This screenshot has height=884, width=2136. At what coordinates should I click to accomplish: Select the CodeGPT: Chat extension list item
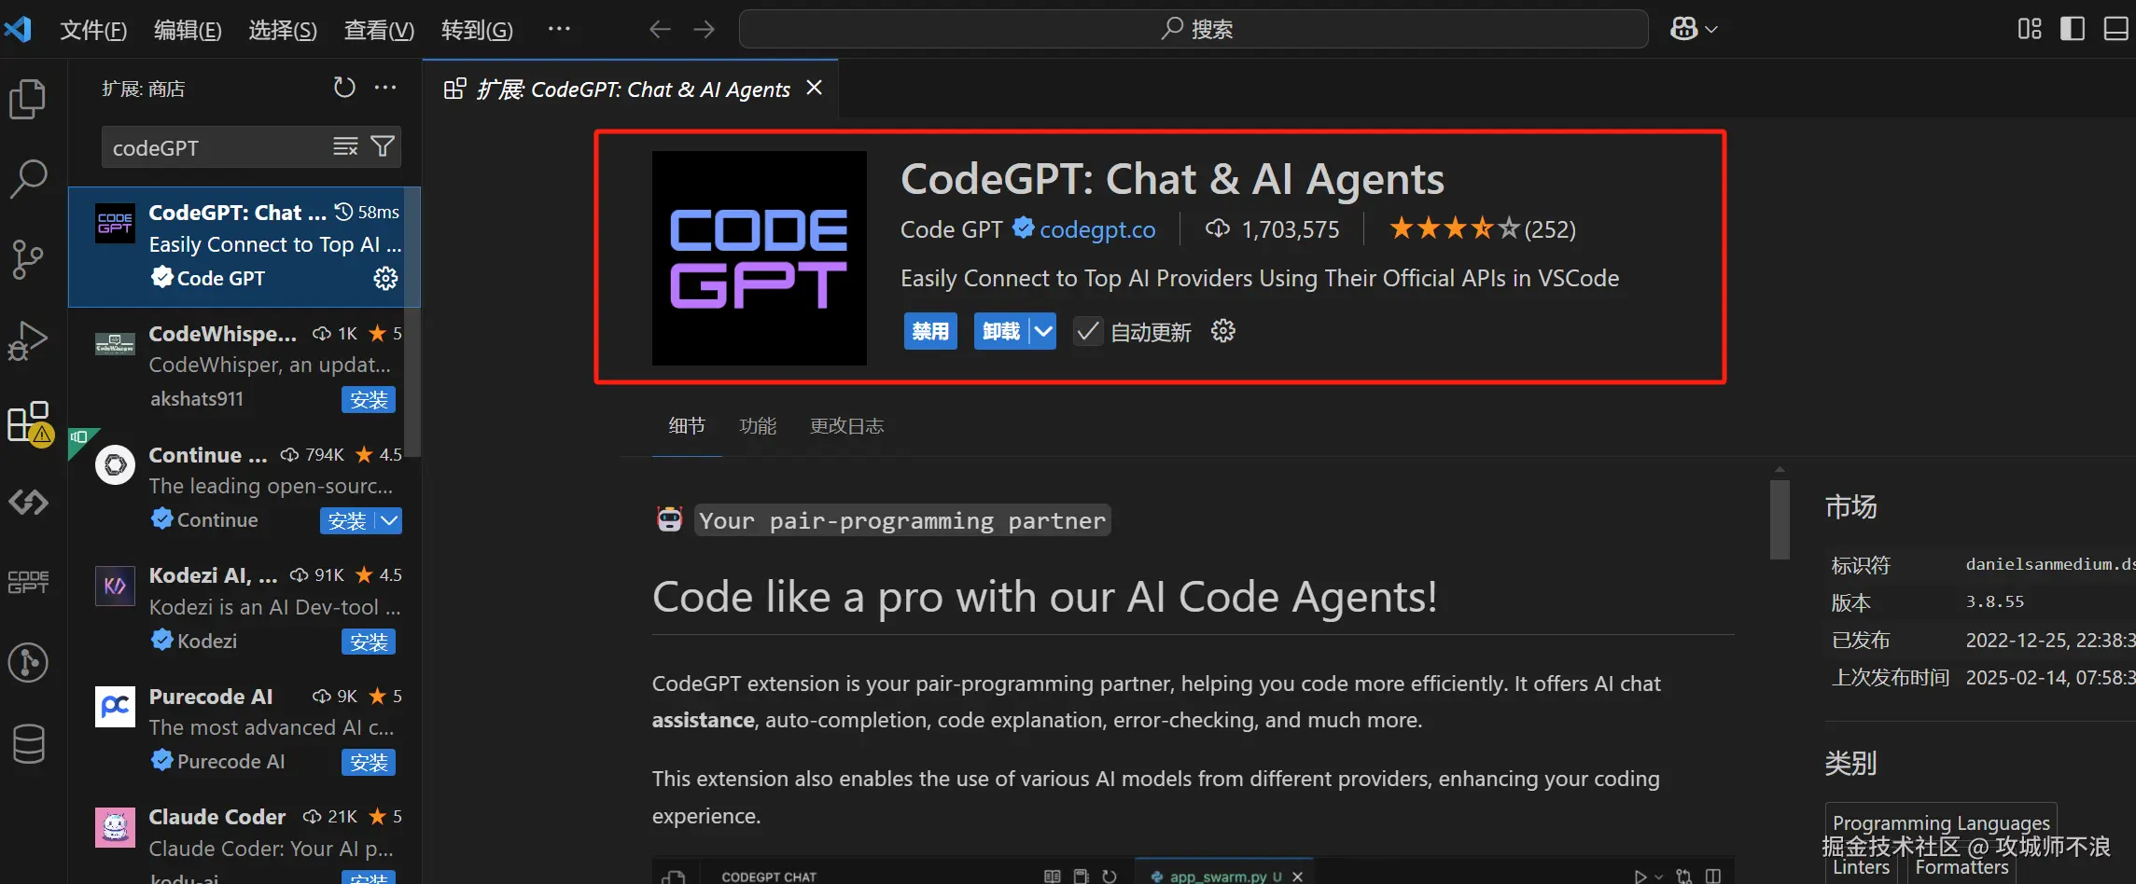coord(244,246)
